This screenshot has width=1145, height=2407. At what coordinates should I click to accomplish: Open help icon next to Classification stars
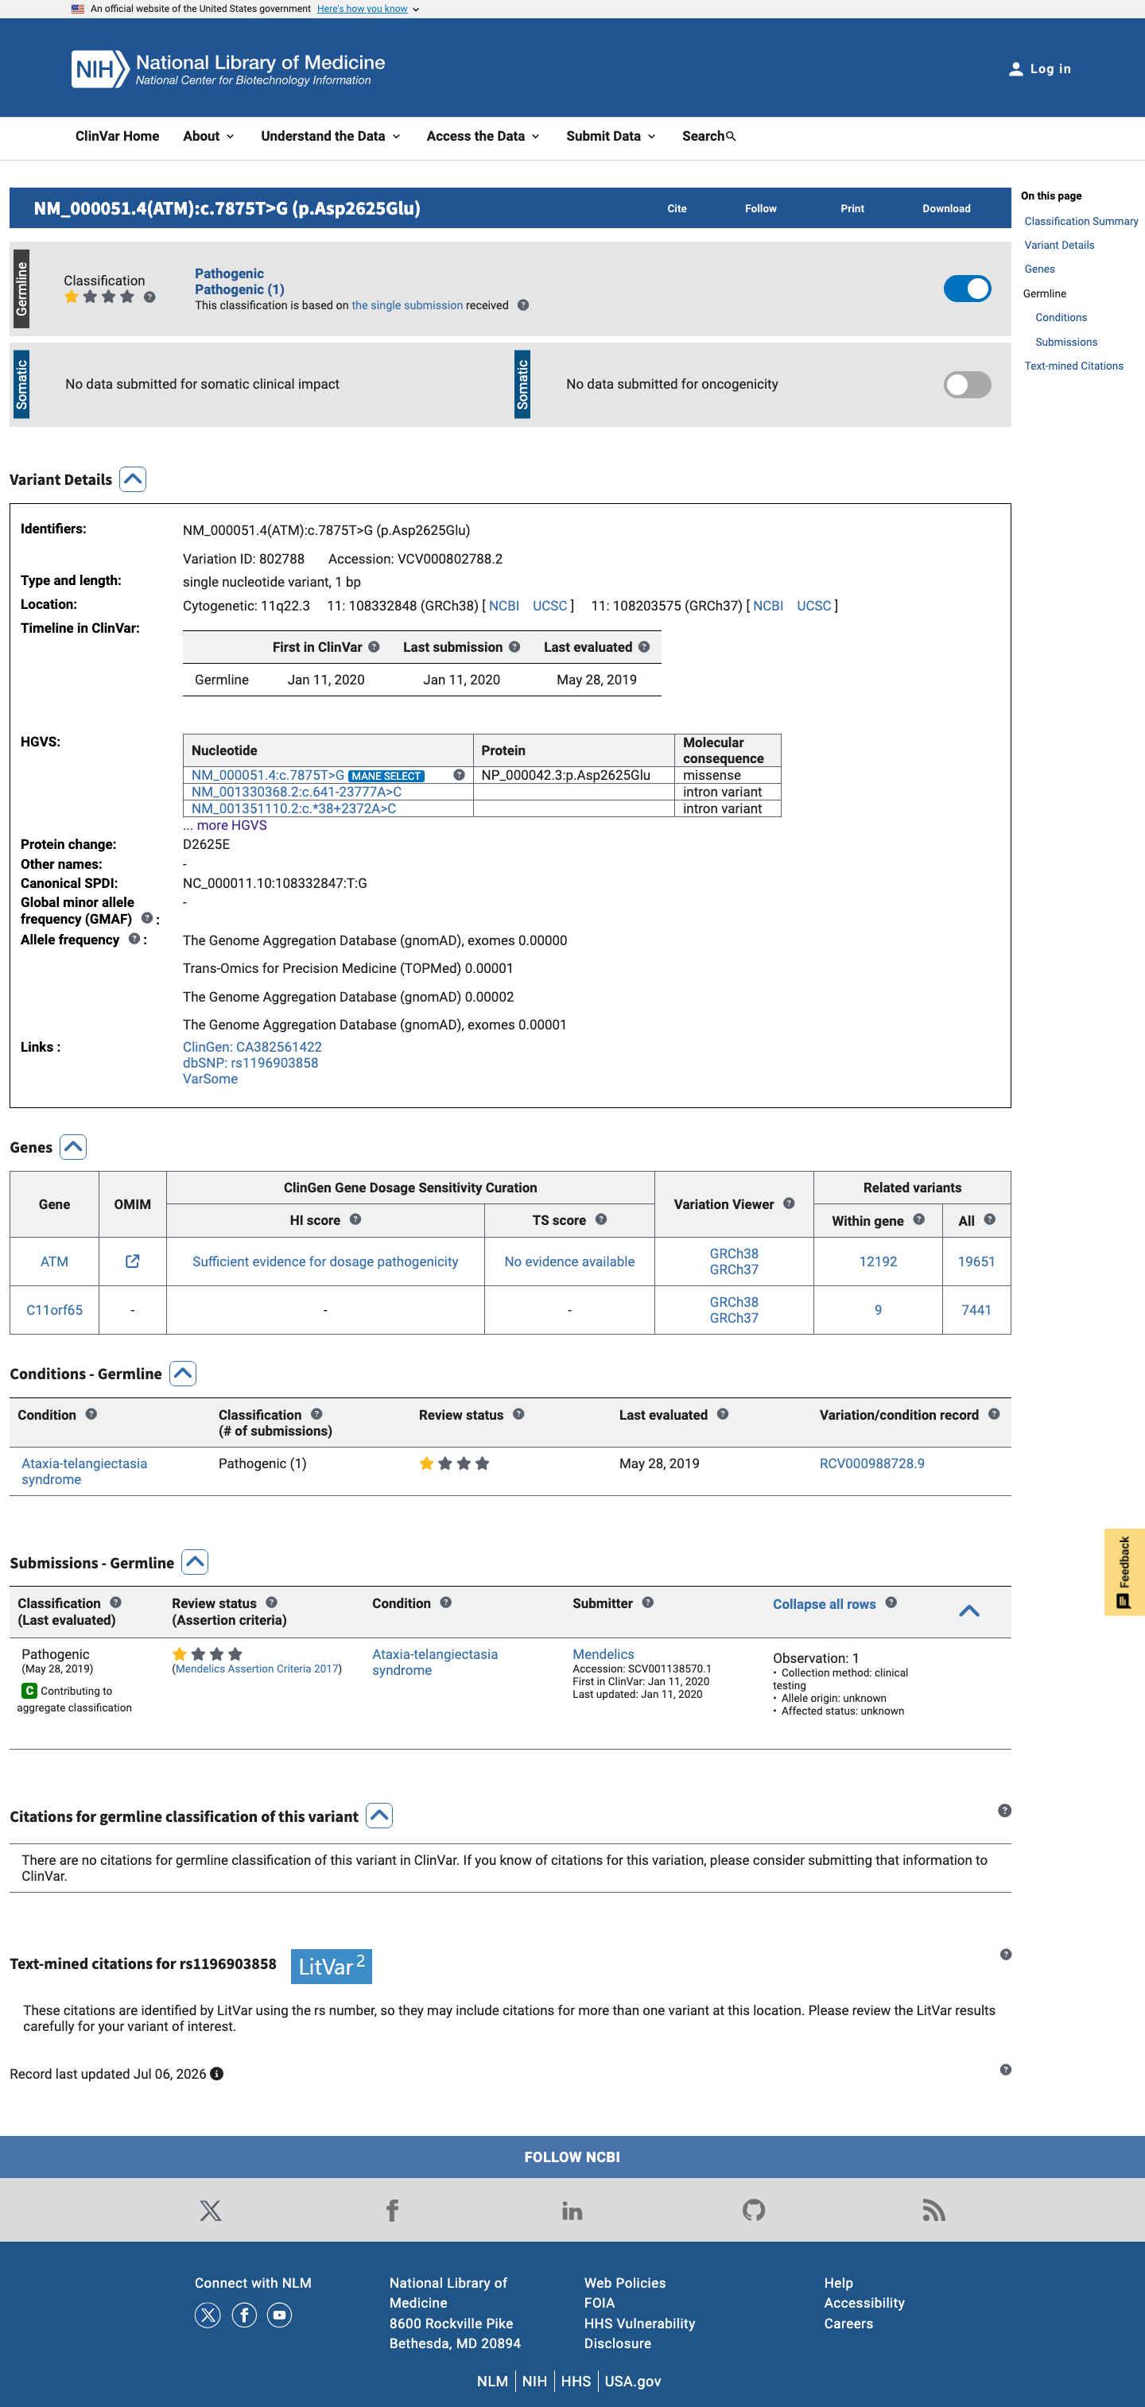[x=149, y=297]
